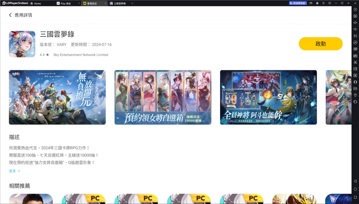
Task: Expand description with 更多 link
Action: (15, 171)
